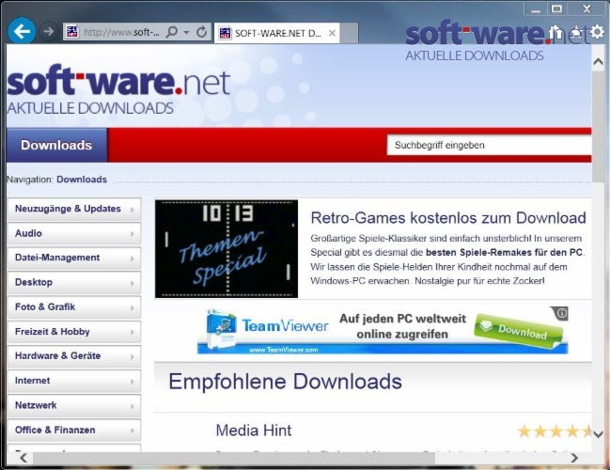The width and height of the screenshot is (610, 470).
Task: Open the Audio category
Action: [x=74, y=233]
